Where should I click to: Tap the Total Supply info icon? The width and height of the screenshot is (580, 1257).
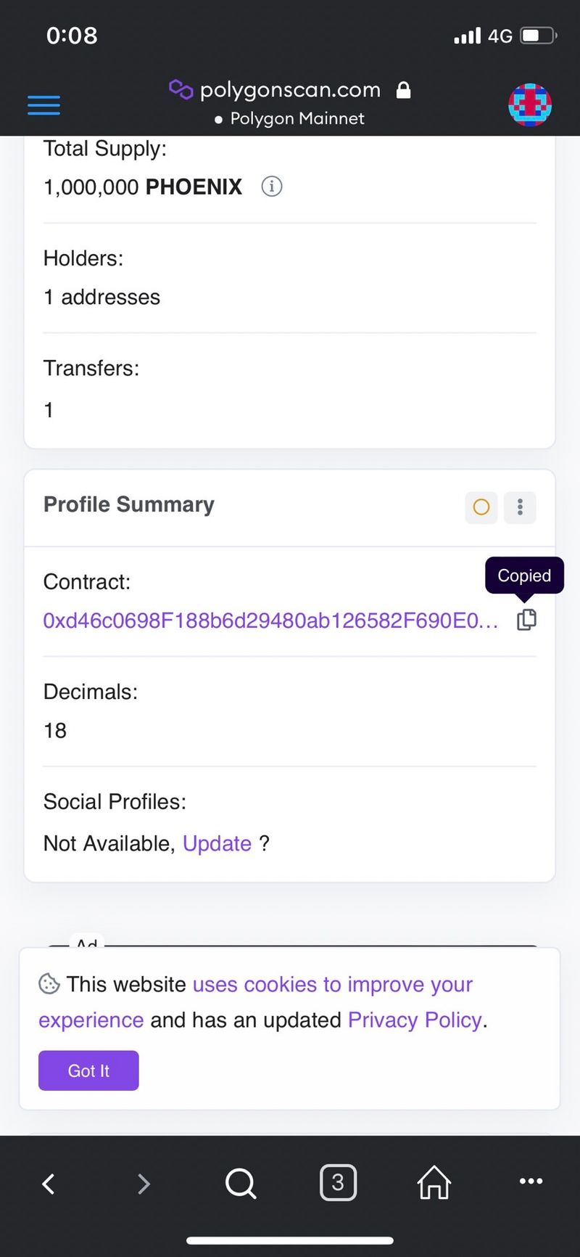pyautogui.click(x=272, y=187)
